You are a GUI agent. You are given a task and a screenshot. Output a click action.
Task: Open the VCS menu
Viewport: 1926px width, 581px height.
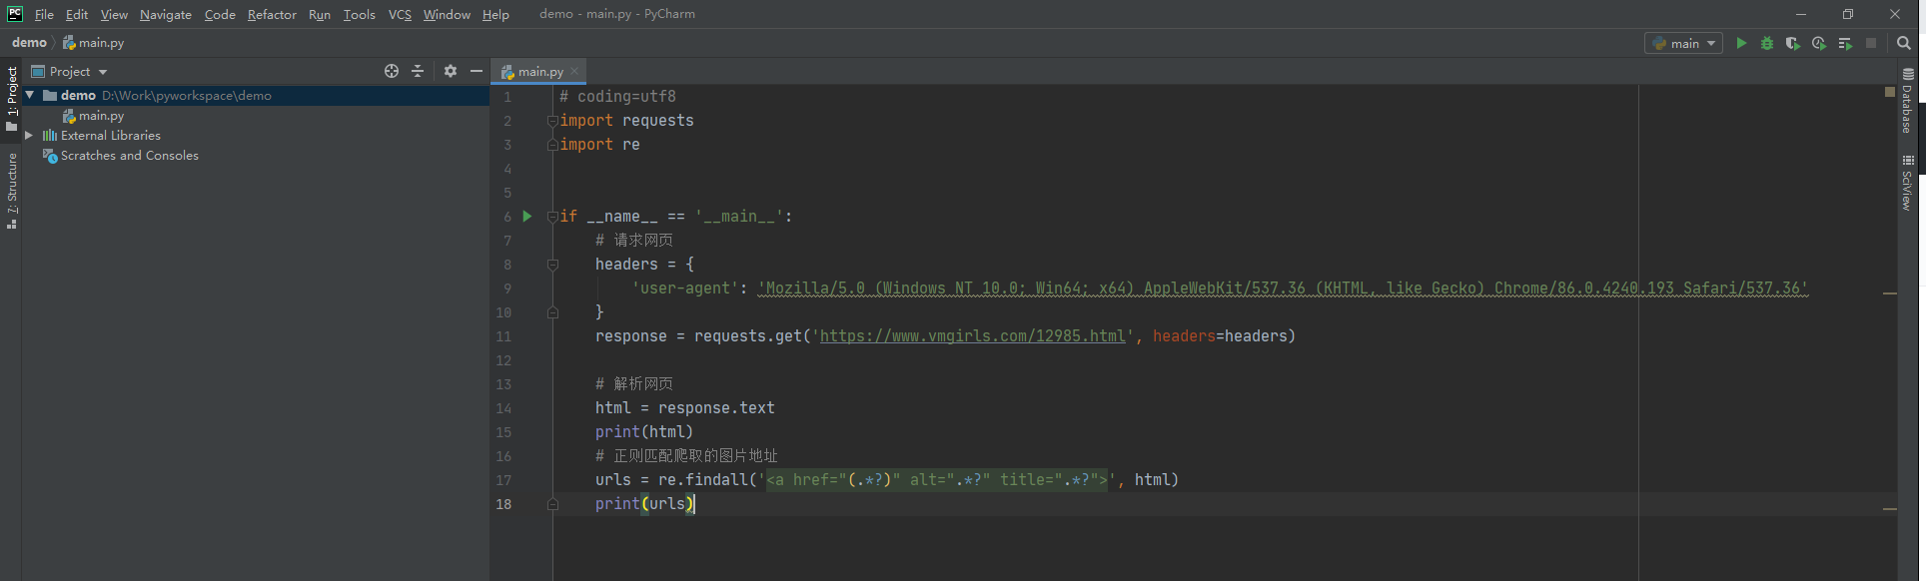point(400,14)
